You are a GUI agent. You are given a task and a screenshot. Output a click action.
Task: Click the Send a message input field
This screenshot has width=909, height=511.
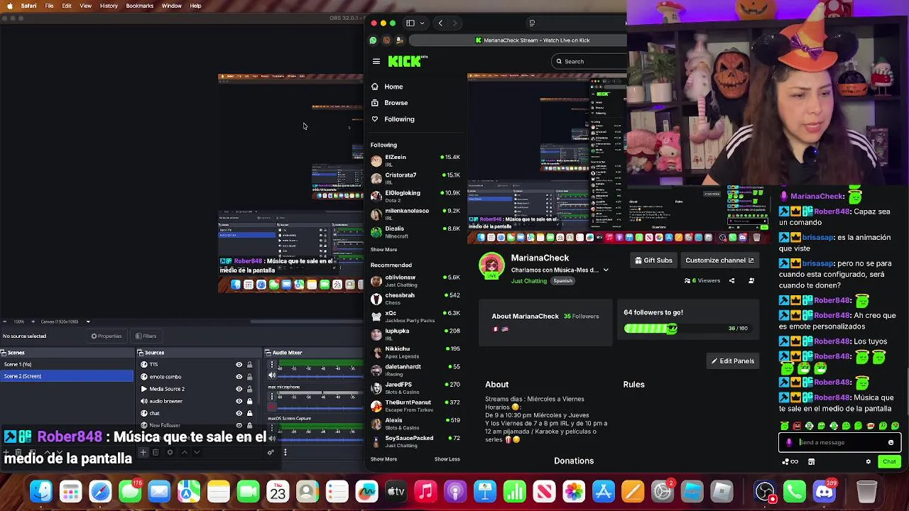841,443
